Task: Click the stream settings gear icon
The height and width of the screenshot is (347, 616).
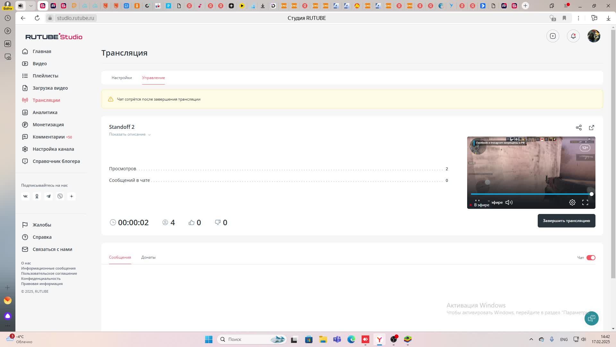Action: pos(572,202)
